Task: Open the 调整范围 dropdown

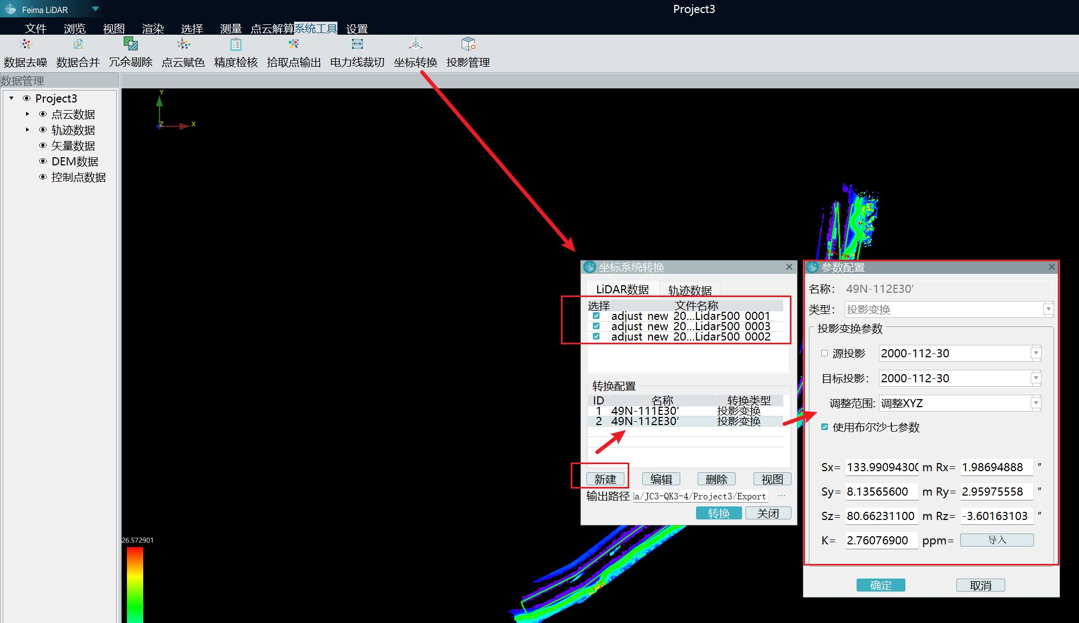Action: point(1036,403)
